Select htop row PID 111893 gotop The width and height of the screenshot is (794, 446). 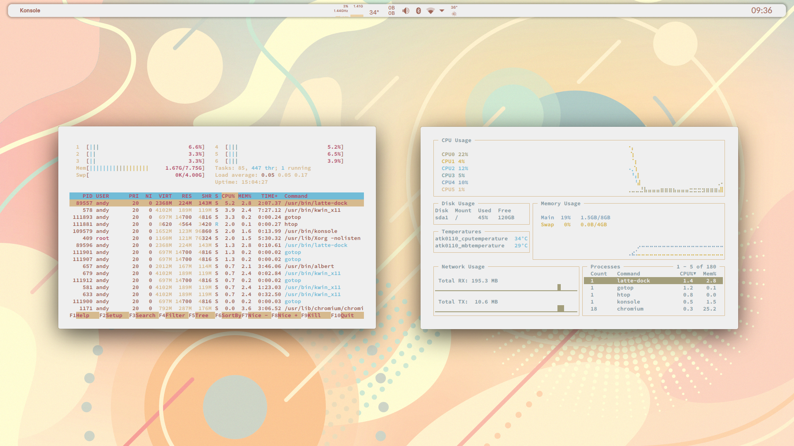pos(217,217)
